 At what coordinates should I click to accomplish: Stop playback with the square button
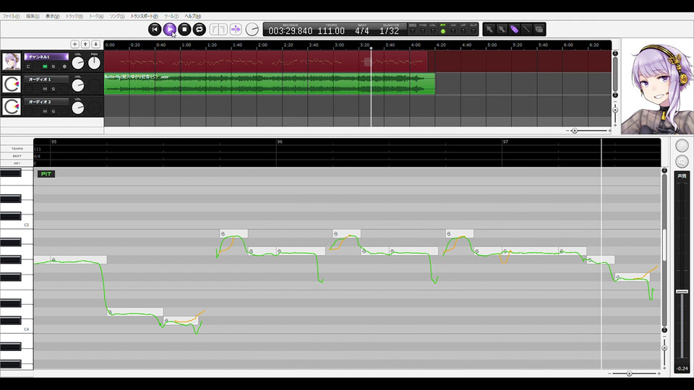pos(184,29)
